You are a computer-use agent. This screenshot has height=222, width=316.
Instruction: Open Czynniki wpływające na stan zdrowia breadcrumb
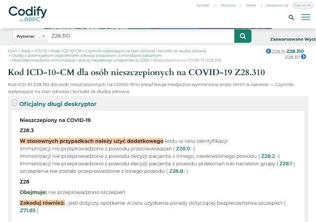coord(146,51)
